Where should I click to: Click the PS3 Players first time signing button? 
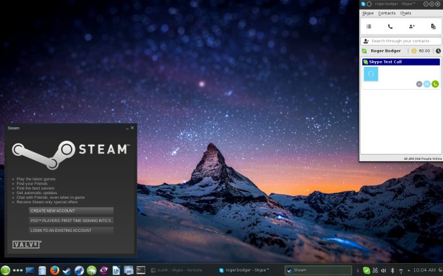point(71,221)
